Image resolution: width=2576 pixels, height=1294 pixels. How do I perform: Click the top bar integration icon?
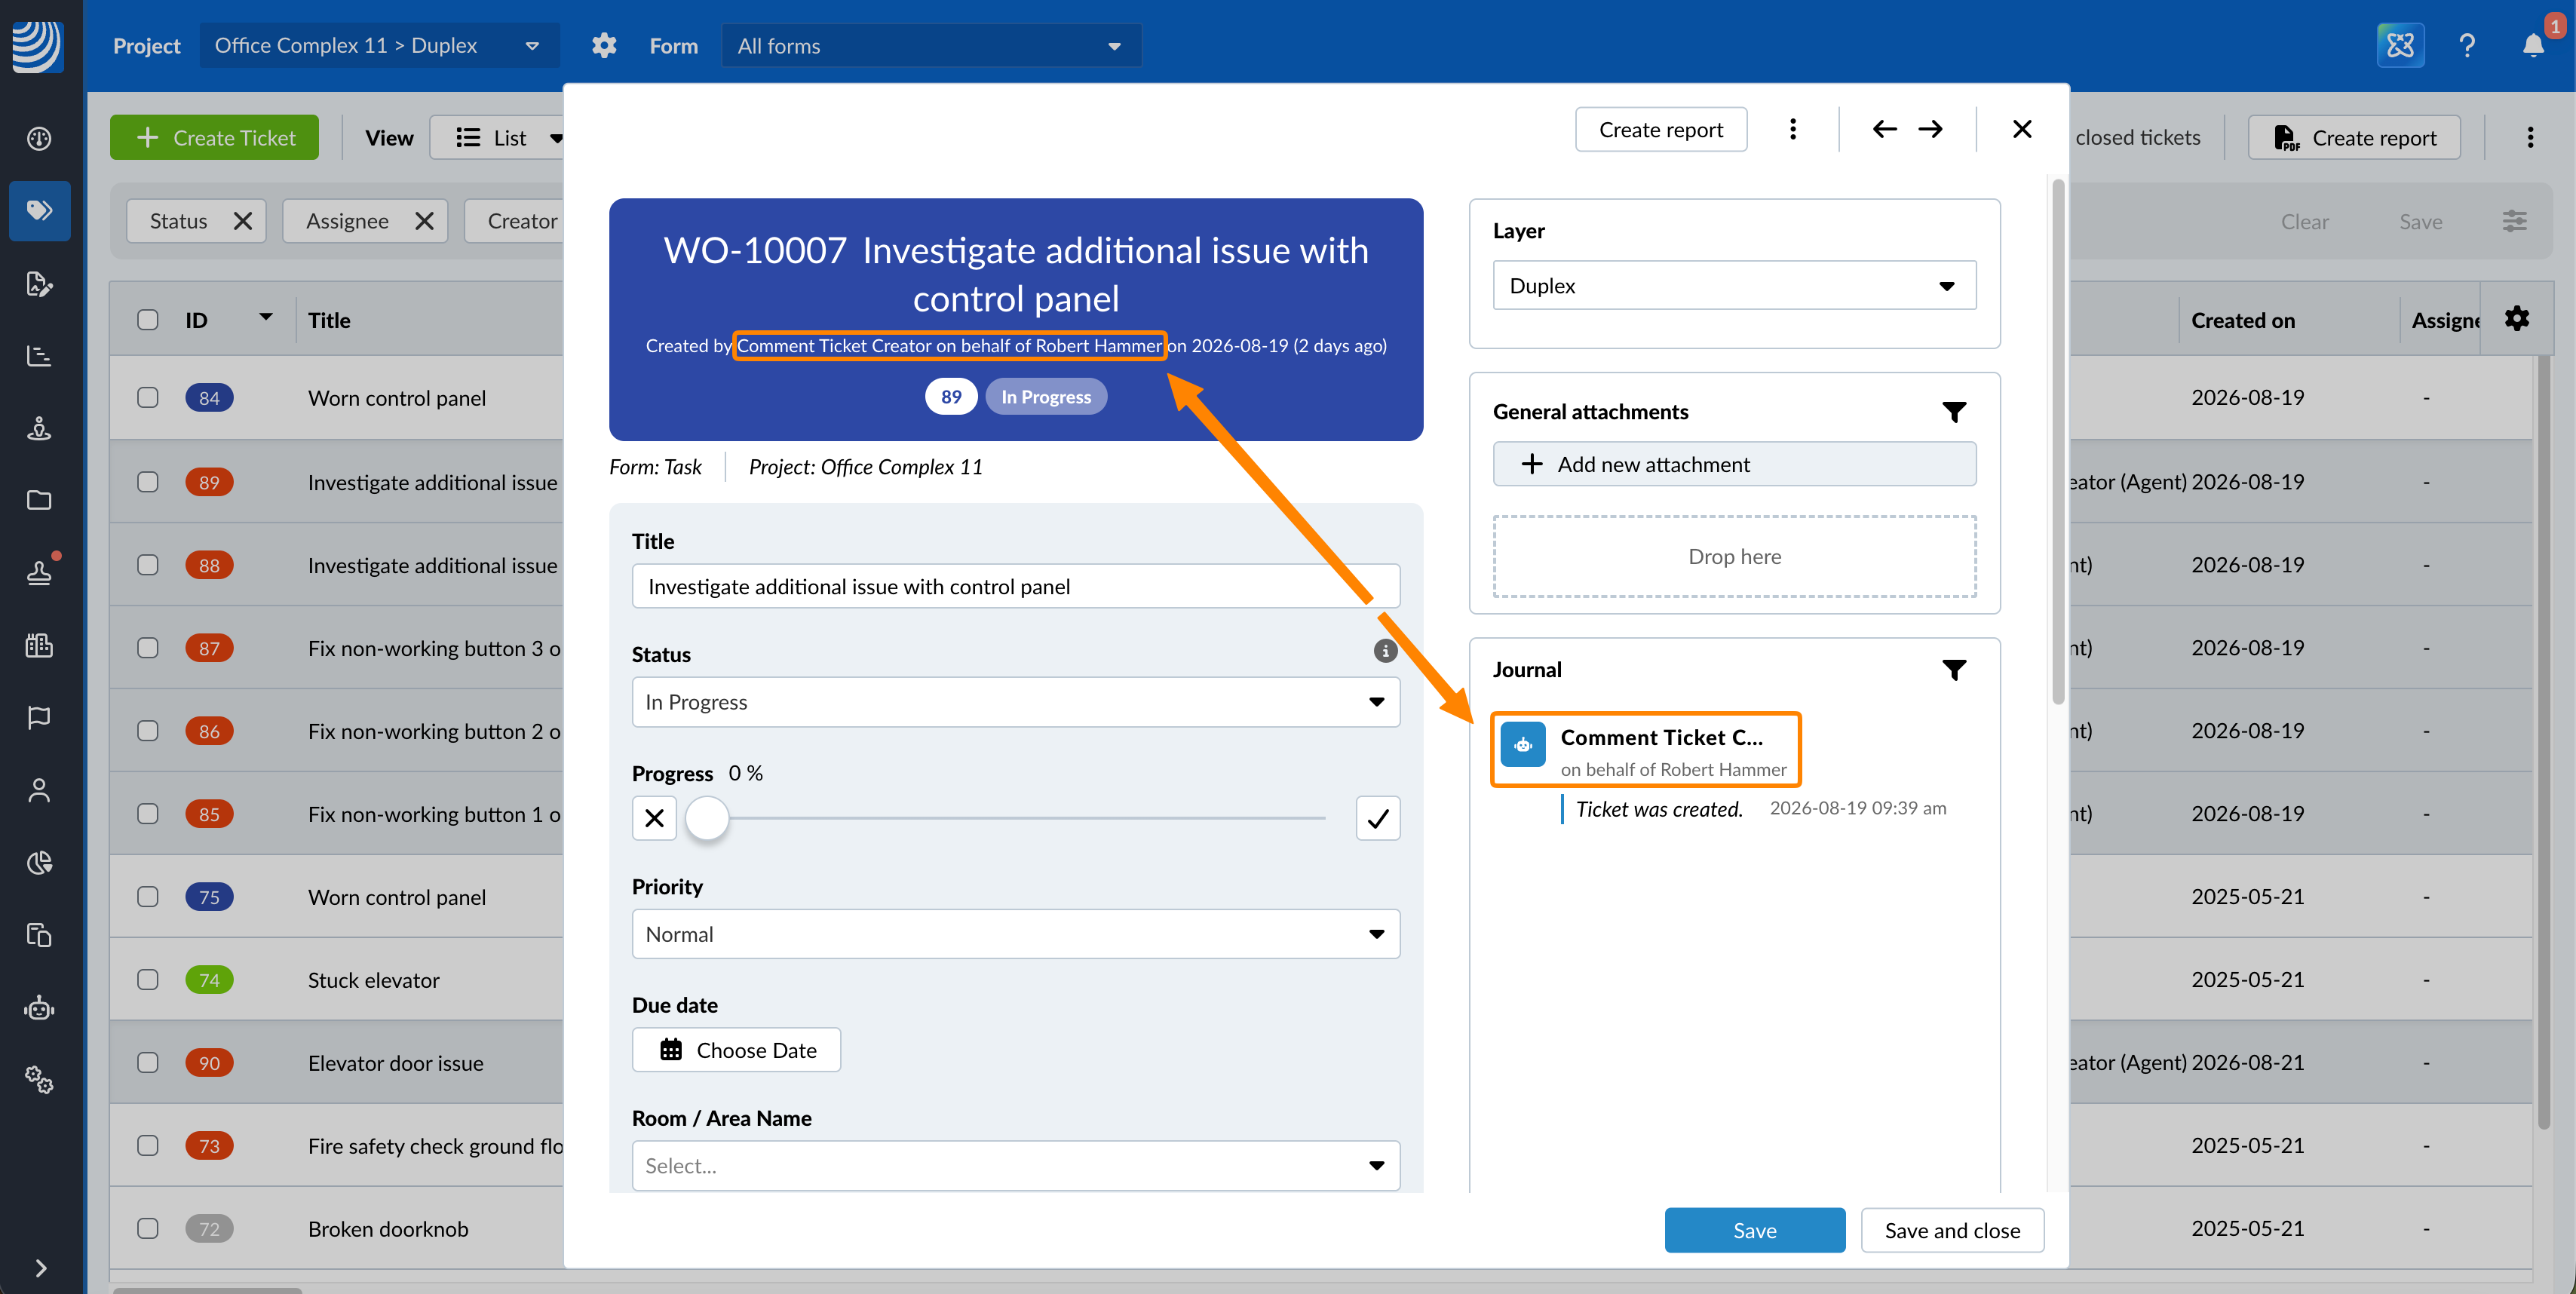coord(2400,45)
